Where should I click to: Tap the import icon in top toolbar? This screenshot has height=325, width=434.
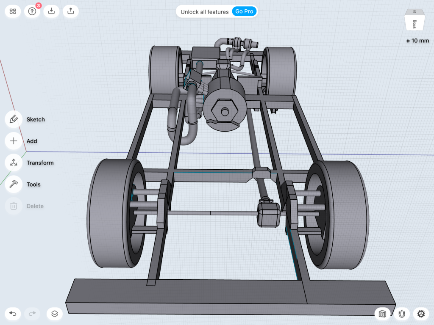(x=51, y=11)
